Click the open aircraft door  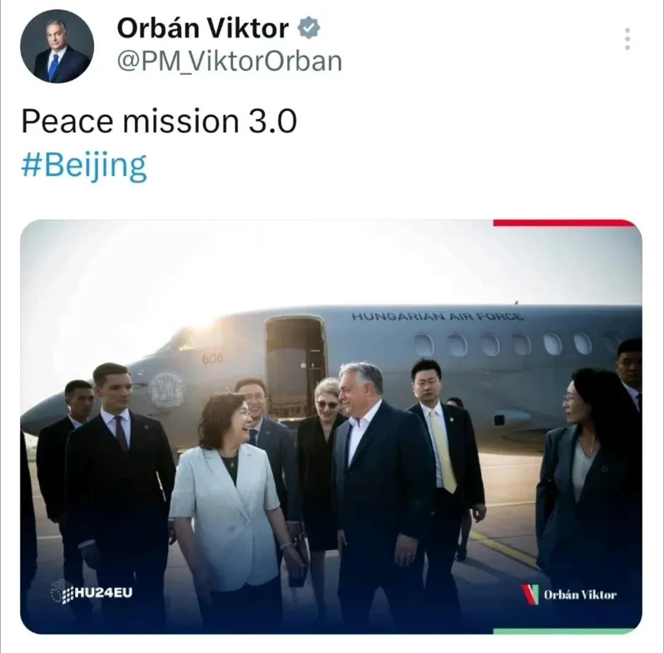coord(295,364)
